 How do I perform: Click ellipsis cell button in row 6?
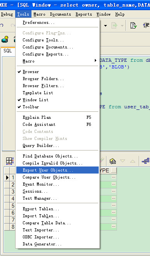coord(113,212)
